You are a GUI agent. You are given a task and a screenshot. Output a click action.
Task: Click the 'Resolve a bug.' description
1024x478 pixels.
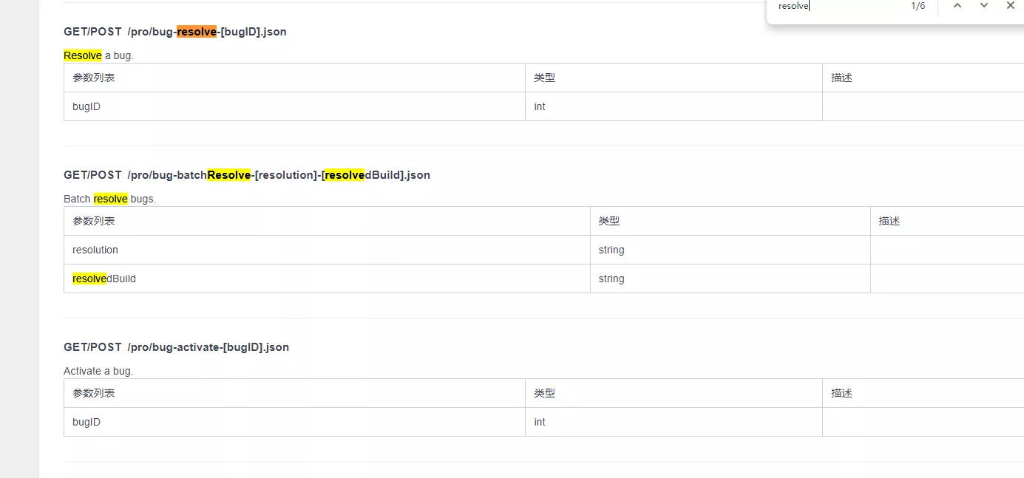(98, 55)
